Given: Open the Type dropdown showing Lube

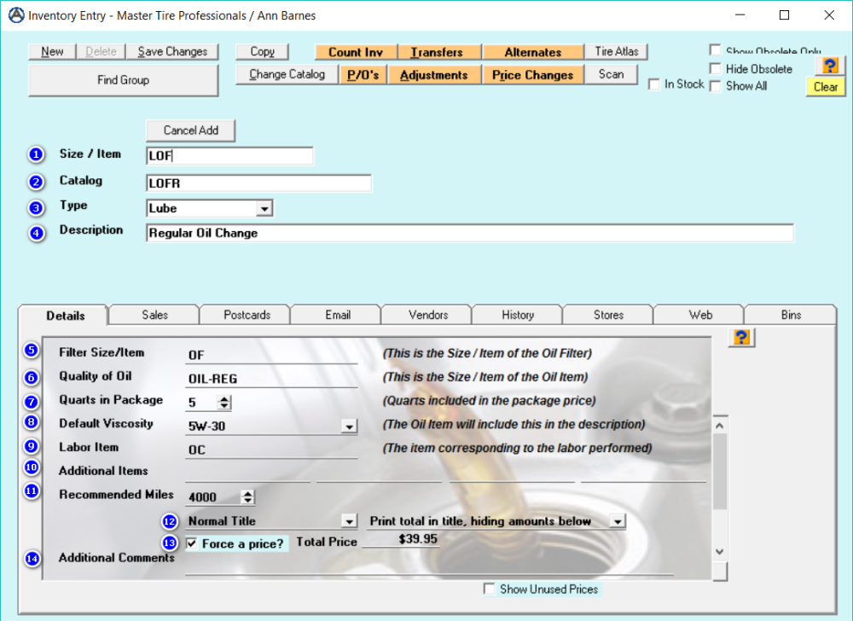Looking at the screenshot, I should (x=264, y=207).
